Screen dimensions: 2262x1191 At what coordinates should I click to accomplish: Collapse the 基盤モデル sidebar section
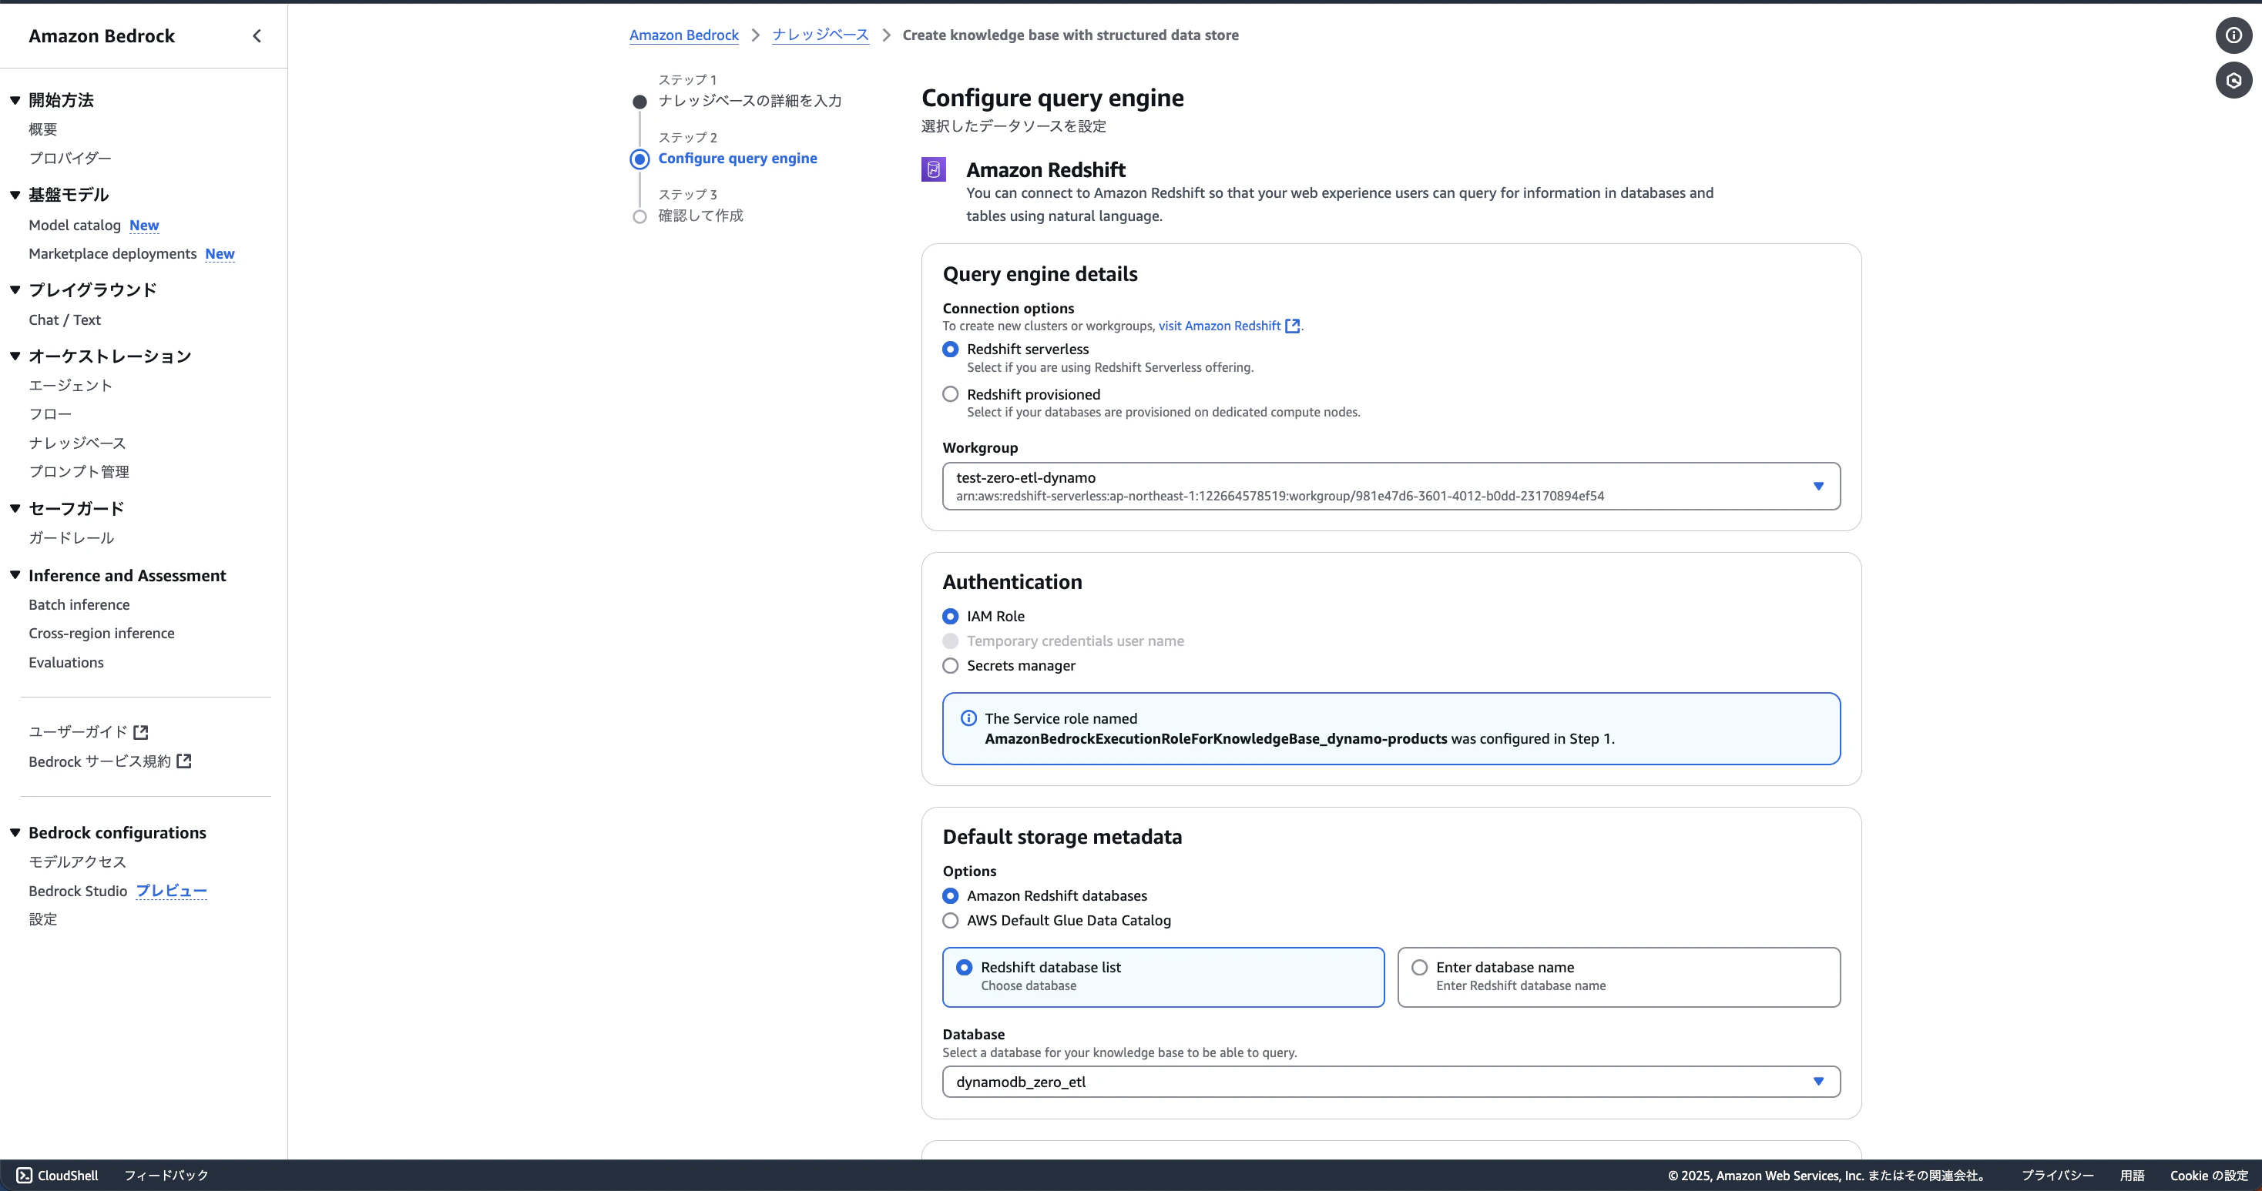coord(15,195)
